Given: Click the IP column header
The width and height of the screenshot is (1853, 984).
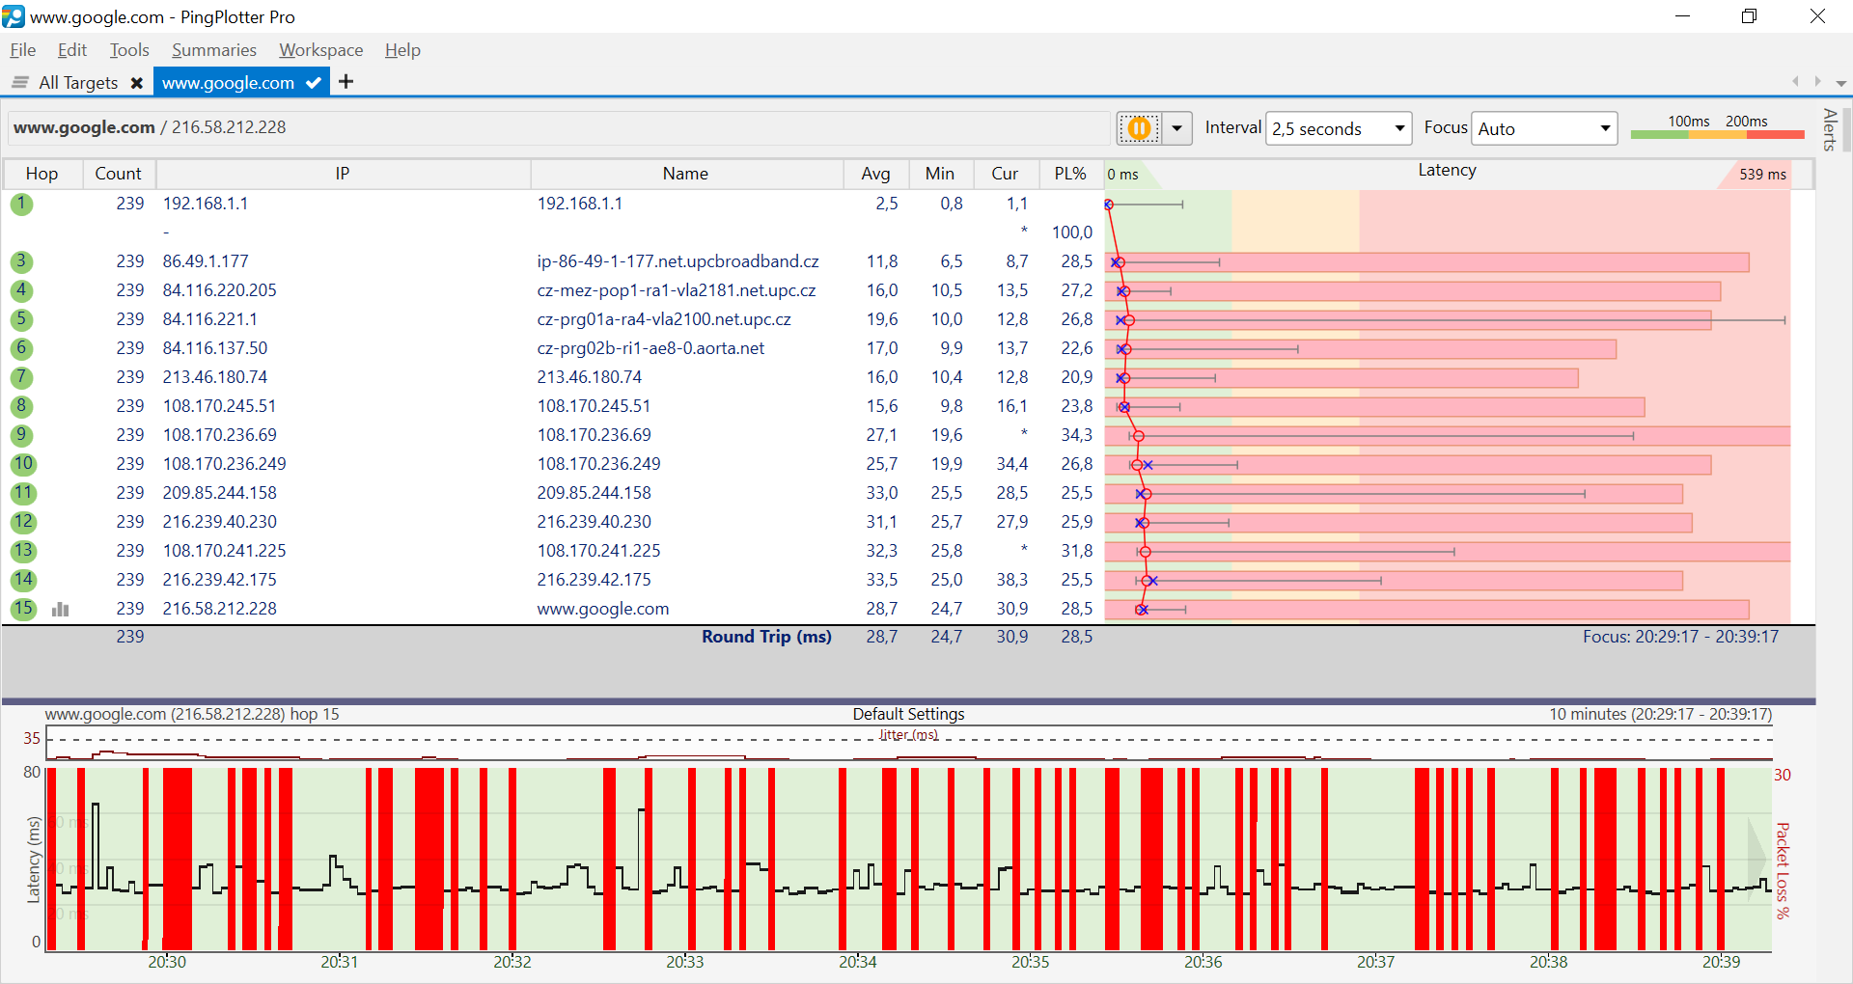Looking at the screenshot, I should pyautogui.click(x=343, y=174).
